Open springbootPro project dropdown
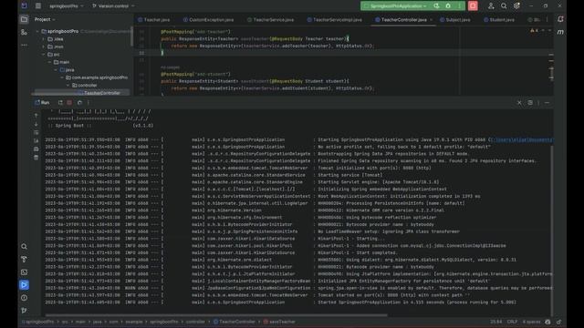Viewport: 584px width, 328px height. (67, 6)
